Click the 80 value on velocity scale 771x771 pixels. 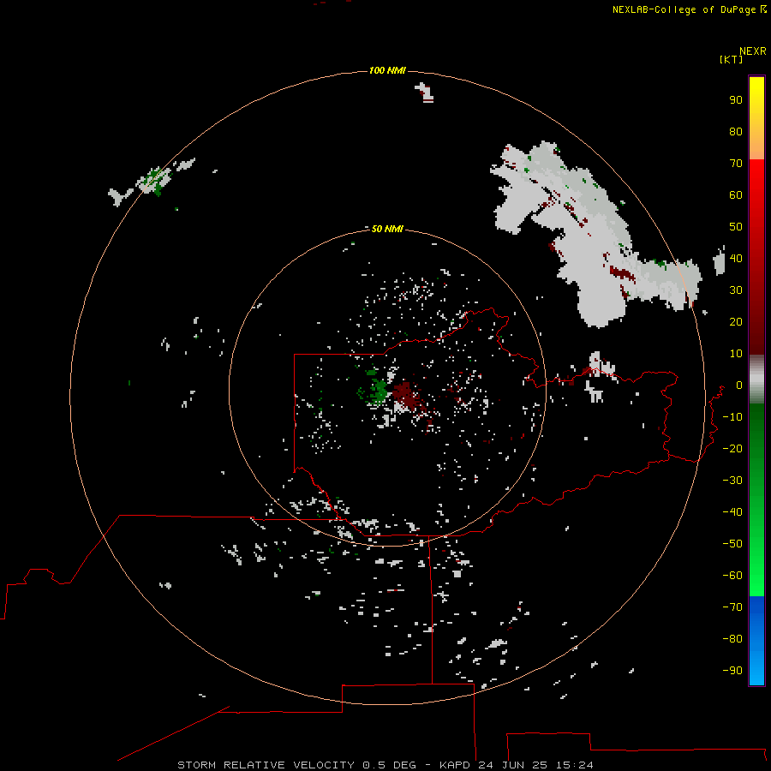point(736,132)
